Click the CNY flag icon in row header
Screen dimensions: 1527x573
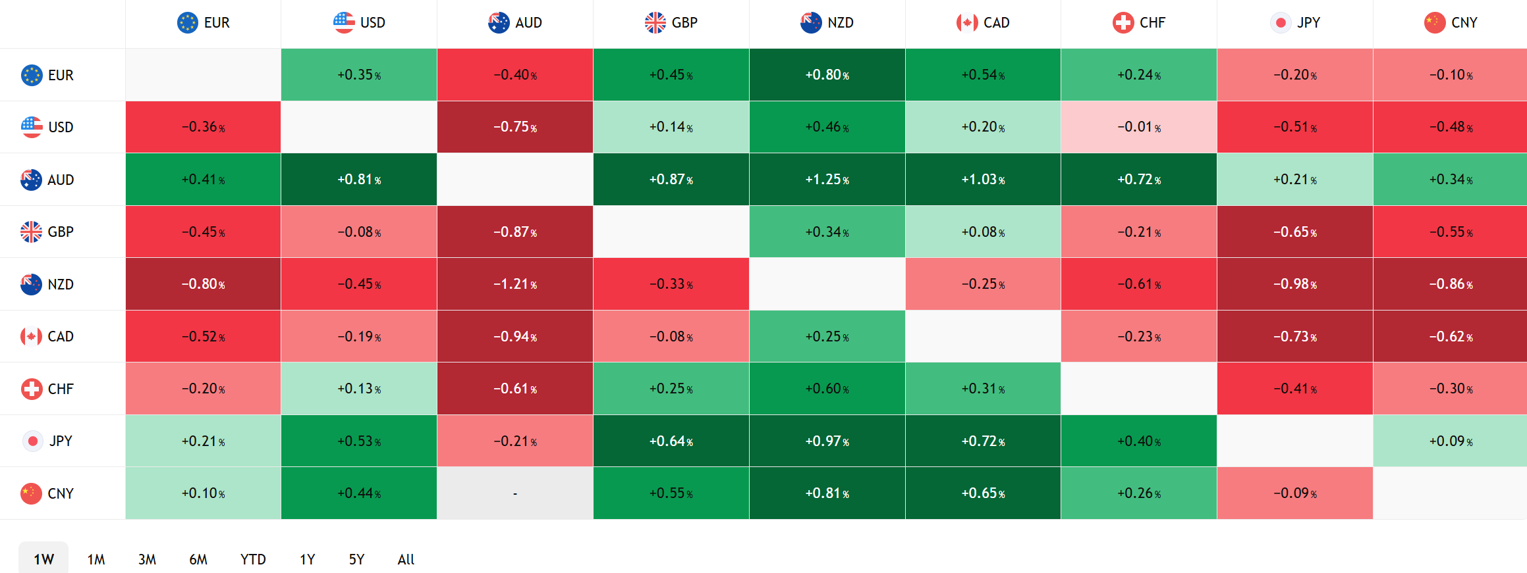31,493
